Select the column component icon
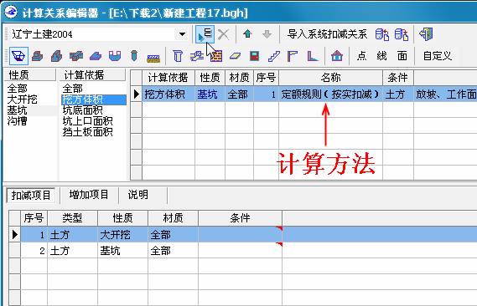Viewport: 477px width, 306px height. click(178, 56)
